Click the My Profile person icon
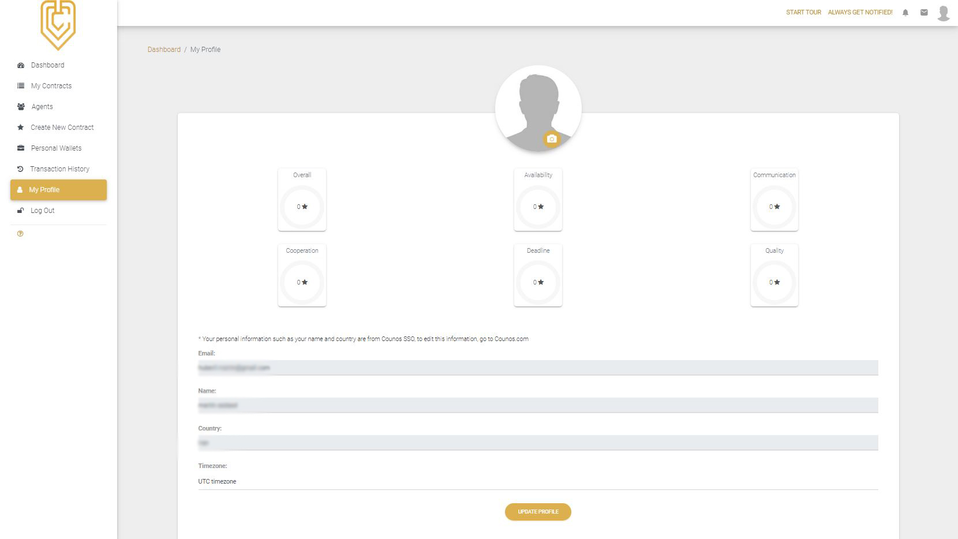The height and width of the screenshot is (539, 958). 20,190
